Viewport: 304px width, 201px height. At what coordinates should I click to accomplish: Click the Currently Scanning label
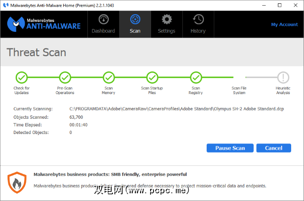(33, 109)
